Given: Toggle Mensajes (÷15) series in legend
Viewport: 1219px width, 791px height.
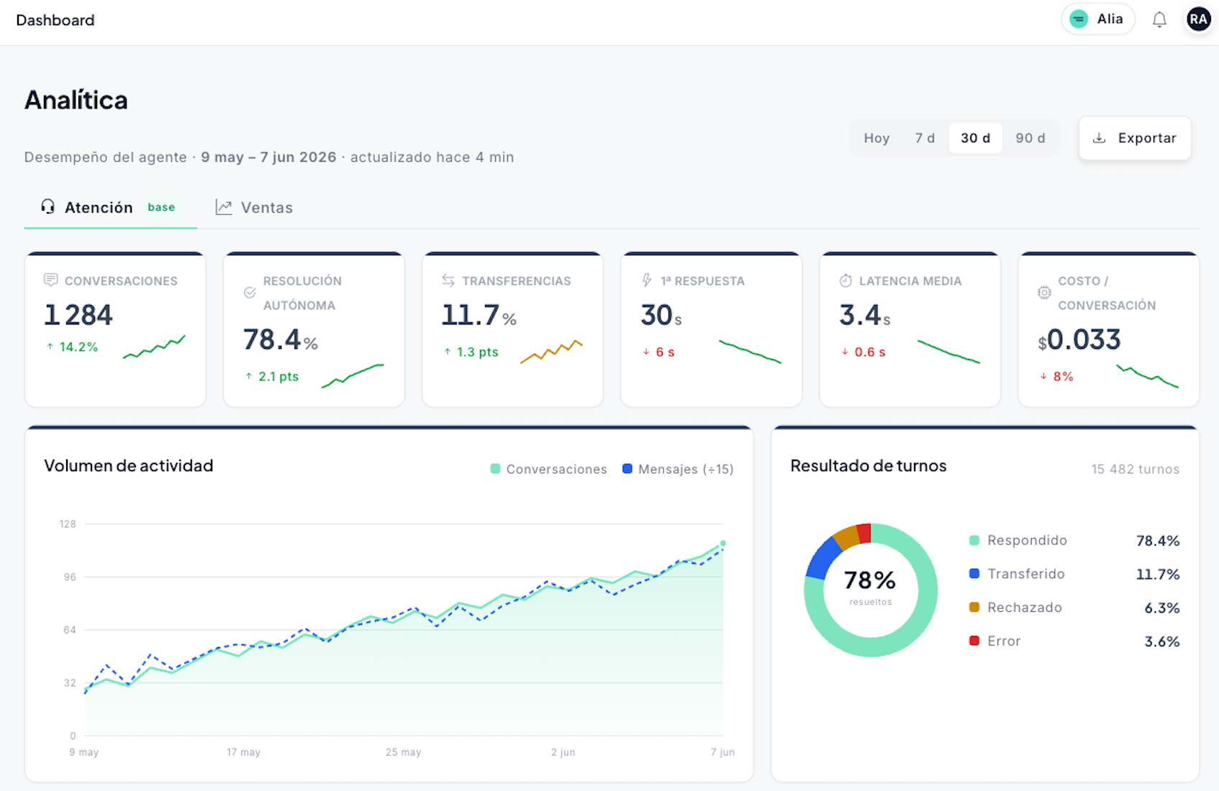Looking at the screenshot, I should point(678,469).
